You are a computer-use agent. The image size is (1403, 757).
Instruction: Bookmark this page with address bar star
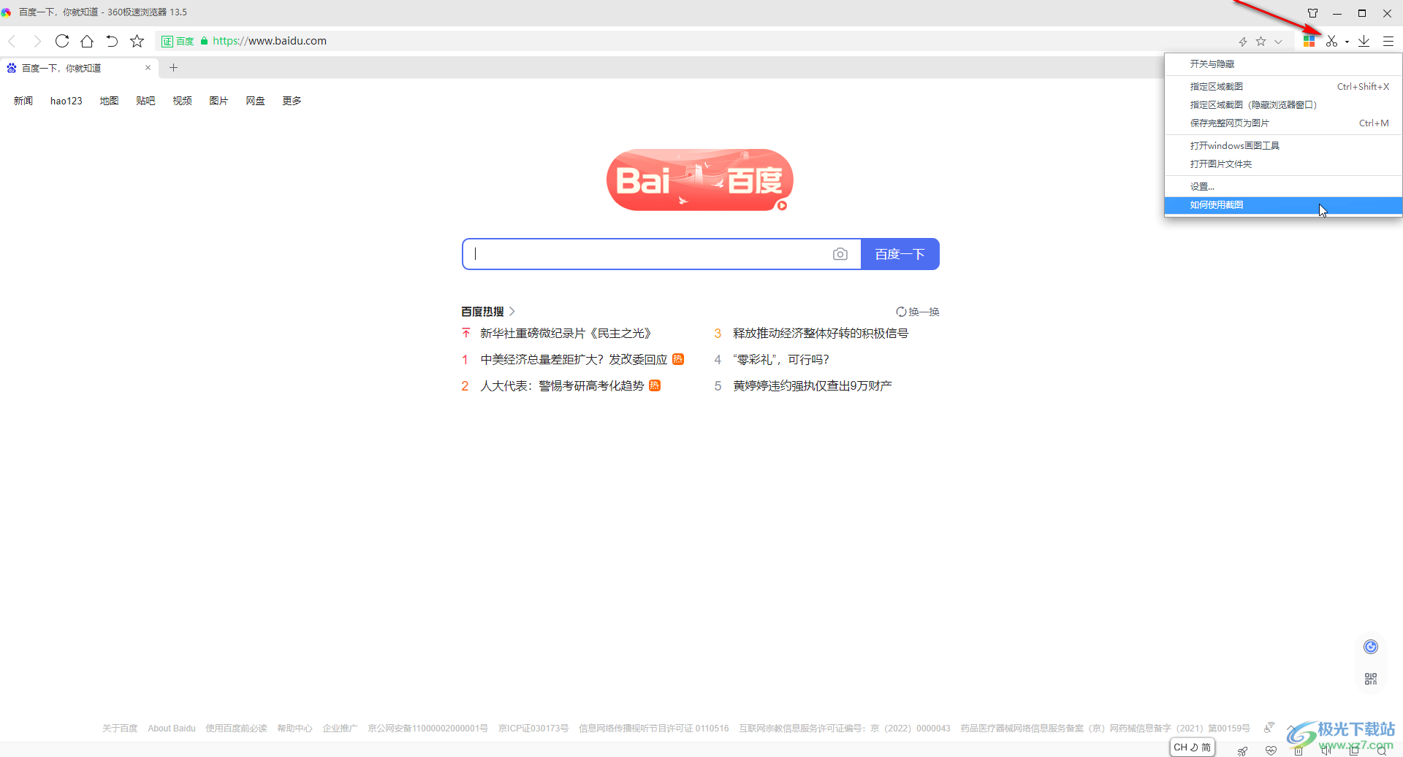click(1261, 42)
